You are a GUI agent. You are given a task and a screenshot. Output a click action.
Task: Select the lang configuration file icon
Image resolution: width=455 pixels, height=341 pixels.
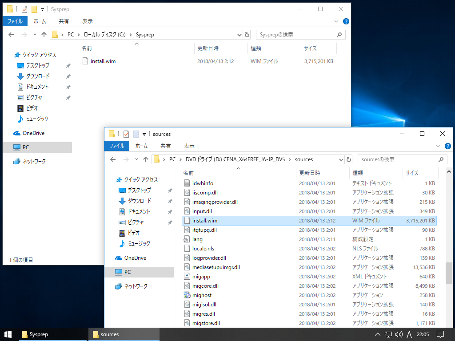pyautogui.click(x=187, y=239)
